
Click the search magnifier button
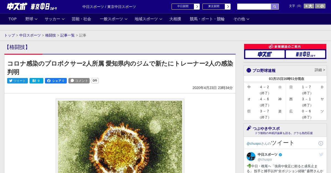275,7
